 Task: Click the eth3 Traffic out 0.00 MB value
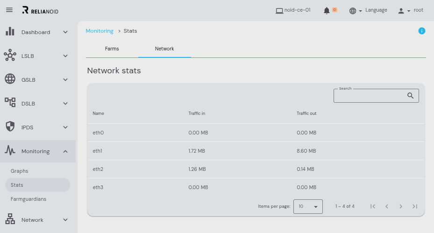[x=306, y=187]
